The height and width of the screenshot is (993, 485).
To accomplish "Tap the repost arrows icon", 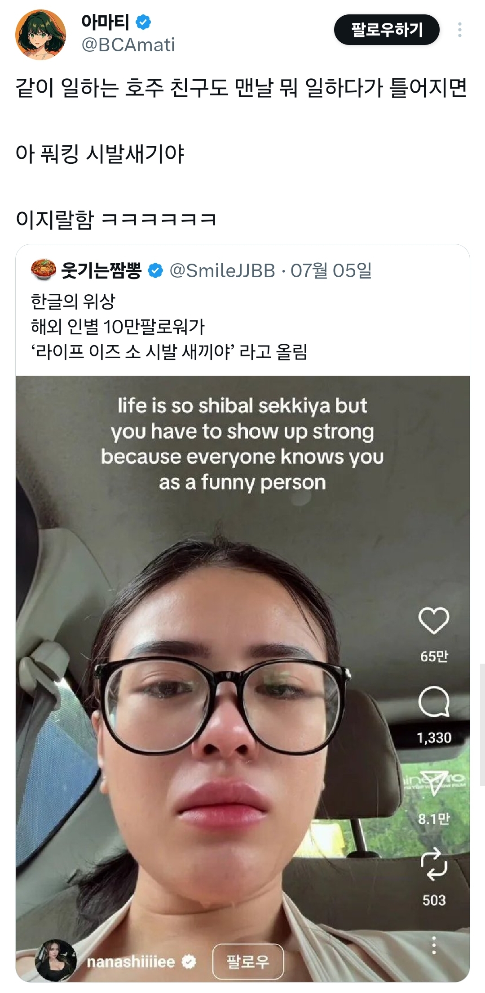I will point(433,864).
